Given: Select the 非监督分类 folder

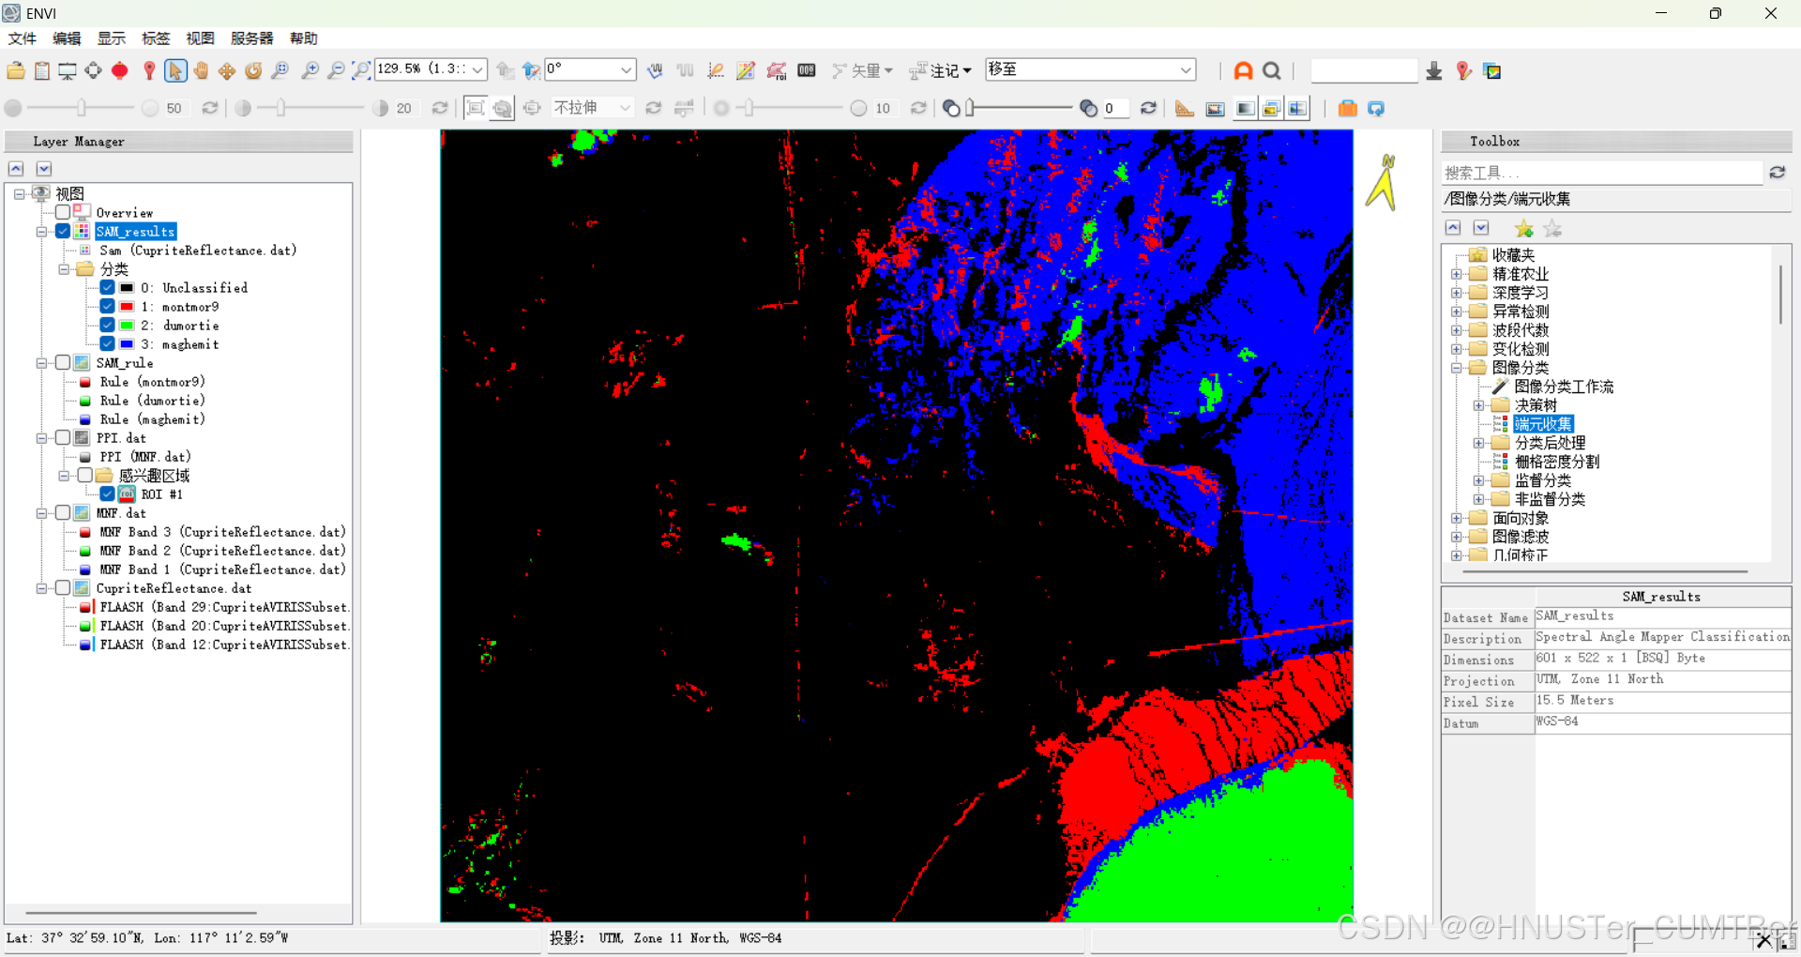Looking at the screenshot, I should (1550, 499).
